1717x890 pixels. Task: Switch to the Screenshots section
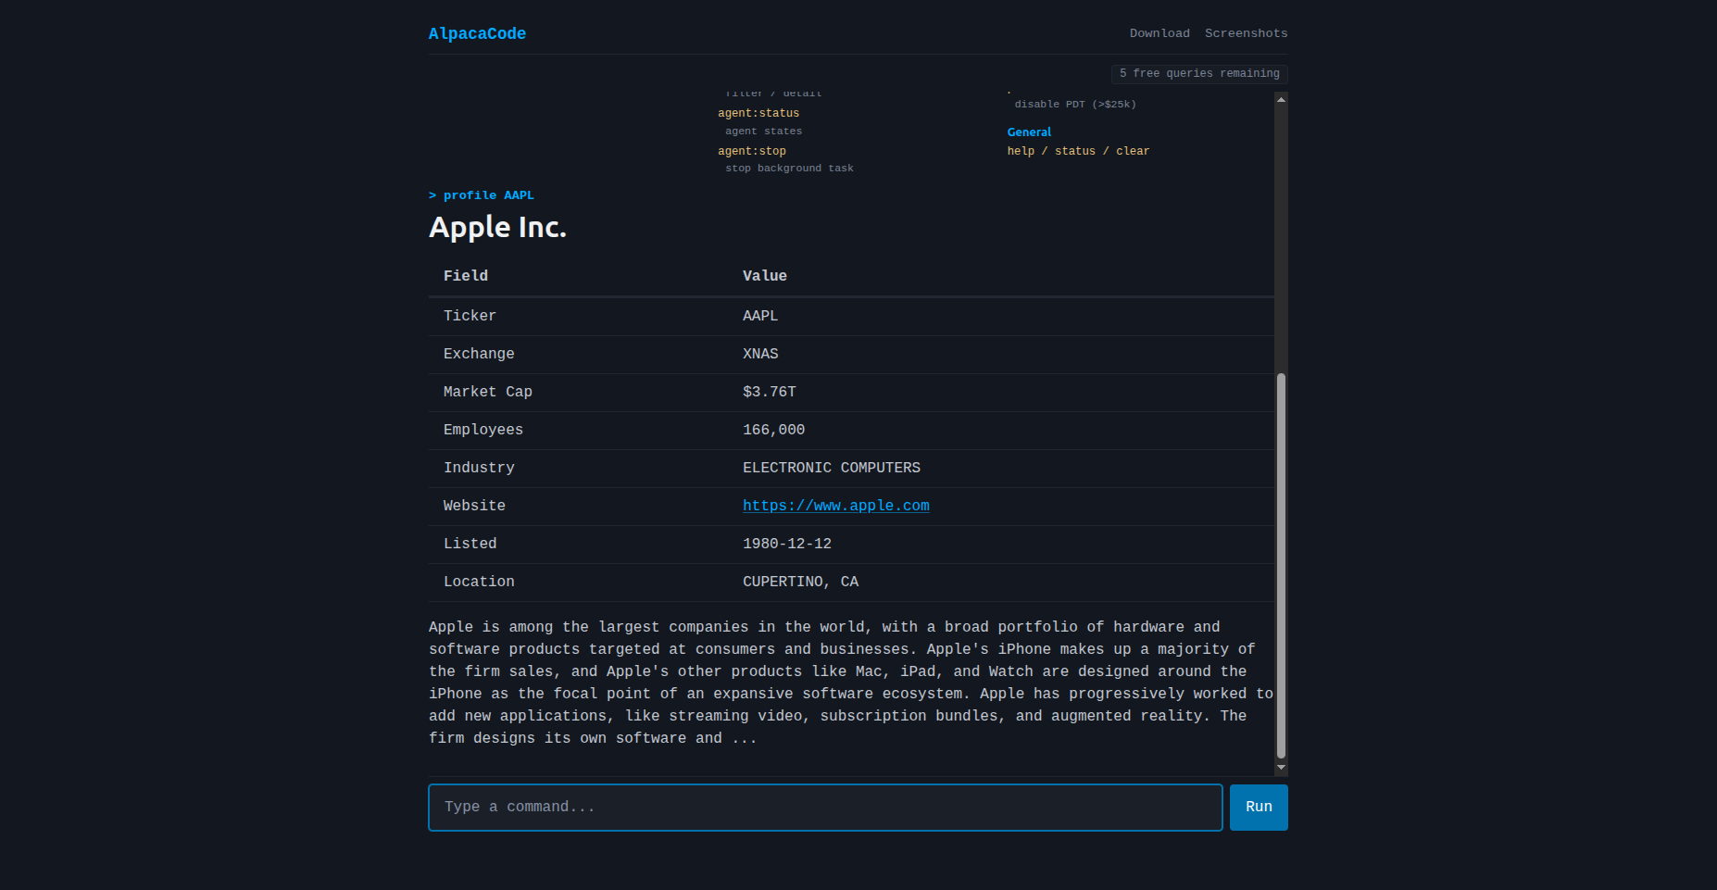click(x=1246, y=33)
